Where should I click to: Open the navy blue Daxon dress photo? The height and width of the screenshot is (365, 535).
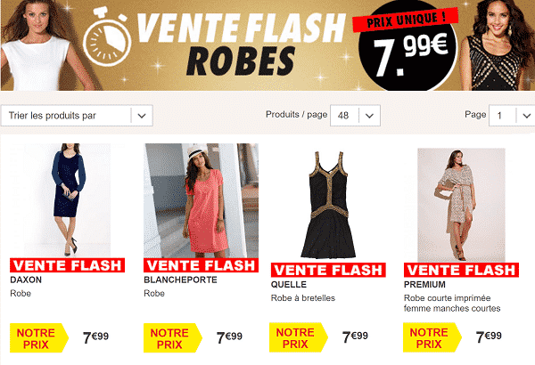click(x=67, y=200)
